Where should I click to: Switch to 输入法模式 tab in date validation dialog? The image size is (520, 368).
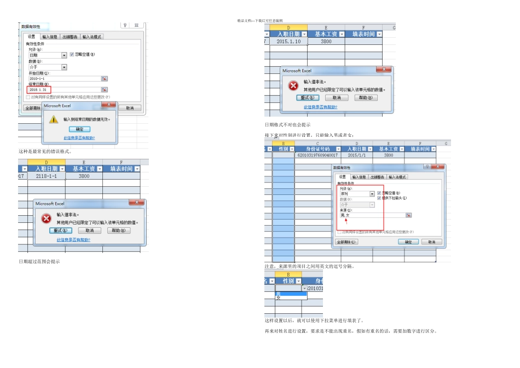click(91, 37)
